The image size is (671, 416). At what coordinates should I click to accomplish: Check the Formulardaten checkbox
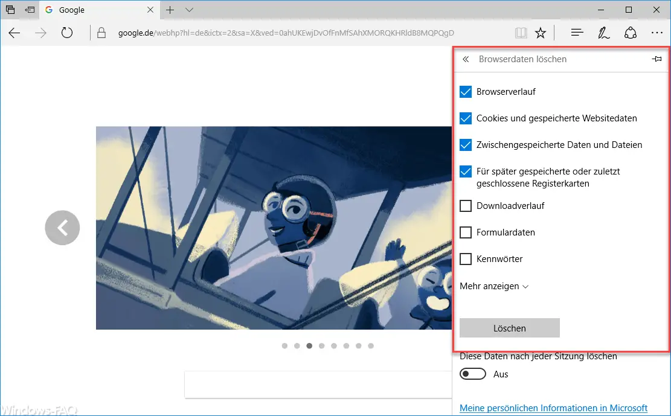(466, 232)
